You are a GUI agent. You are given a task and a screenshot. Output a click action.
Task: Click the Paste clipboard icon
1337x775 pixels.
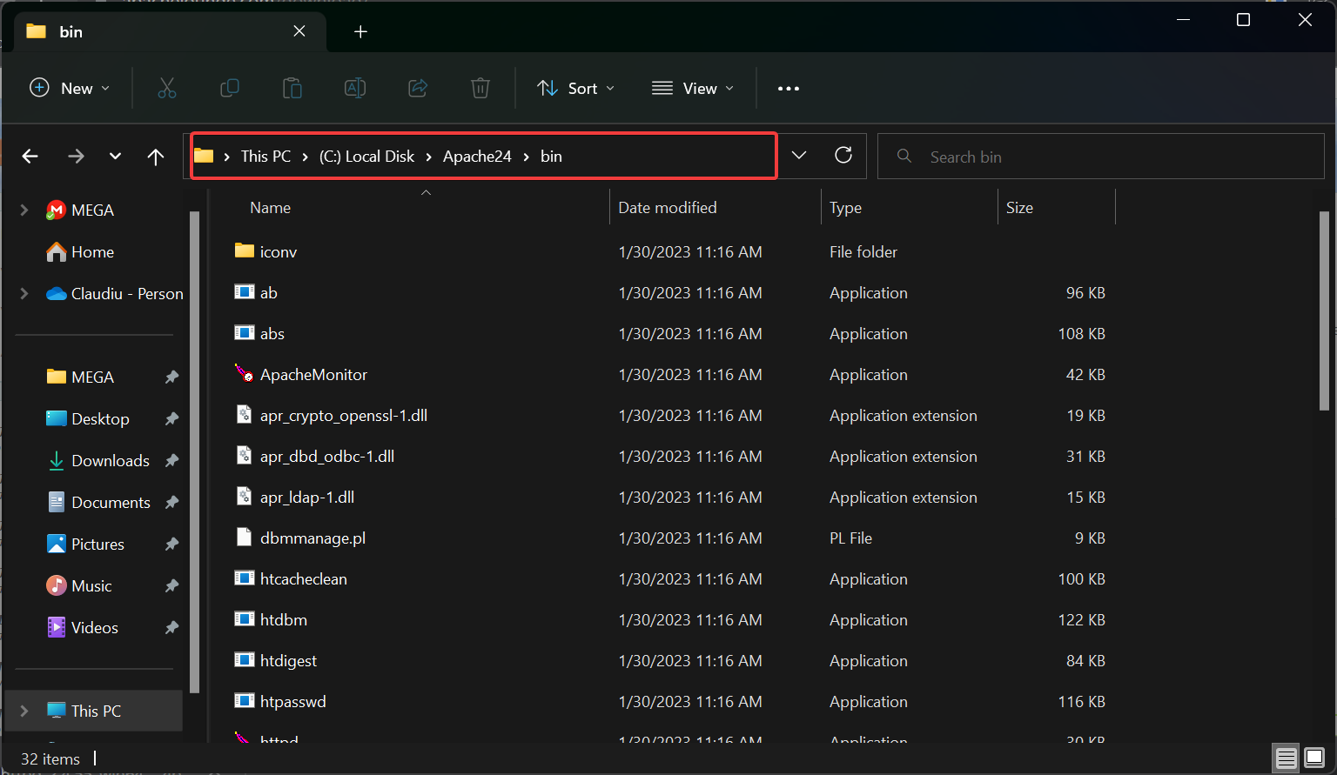(292, 88)
